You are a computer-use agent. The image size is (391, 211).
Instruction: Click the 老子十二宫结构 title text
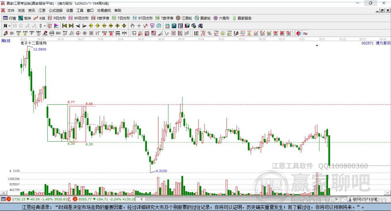pos(34,43)
